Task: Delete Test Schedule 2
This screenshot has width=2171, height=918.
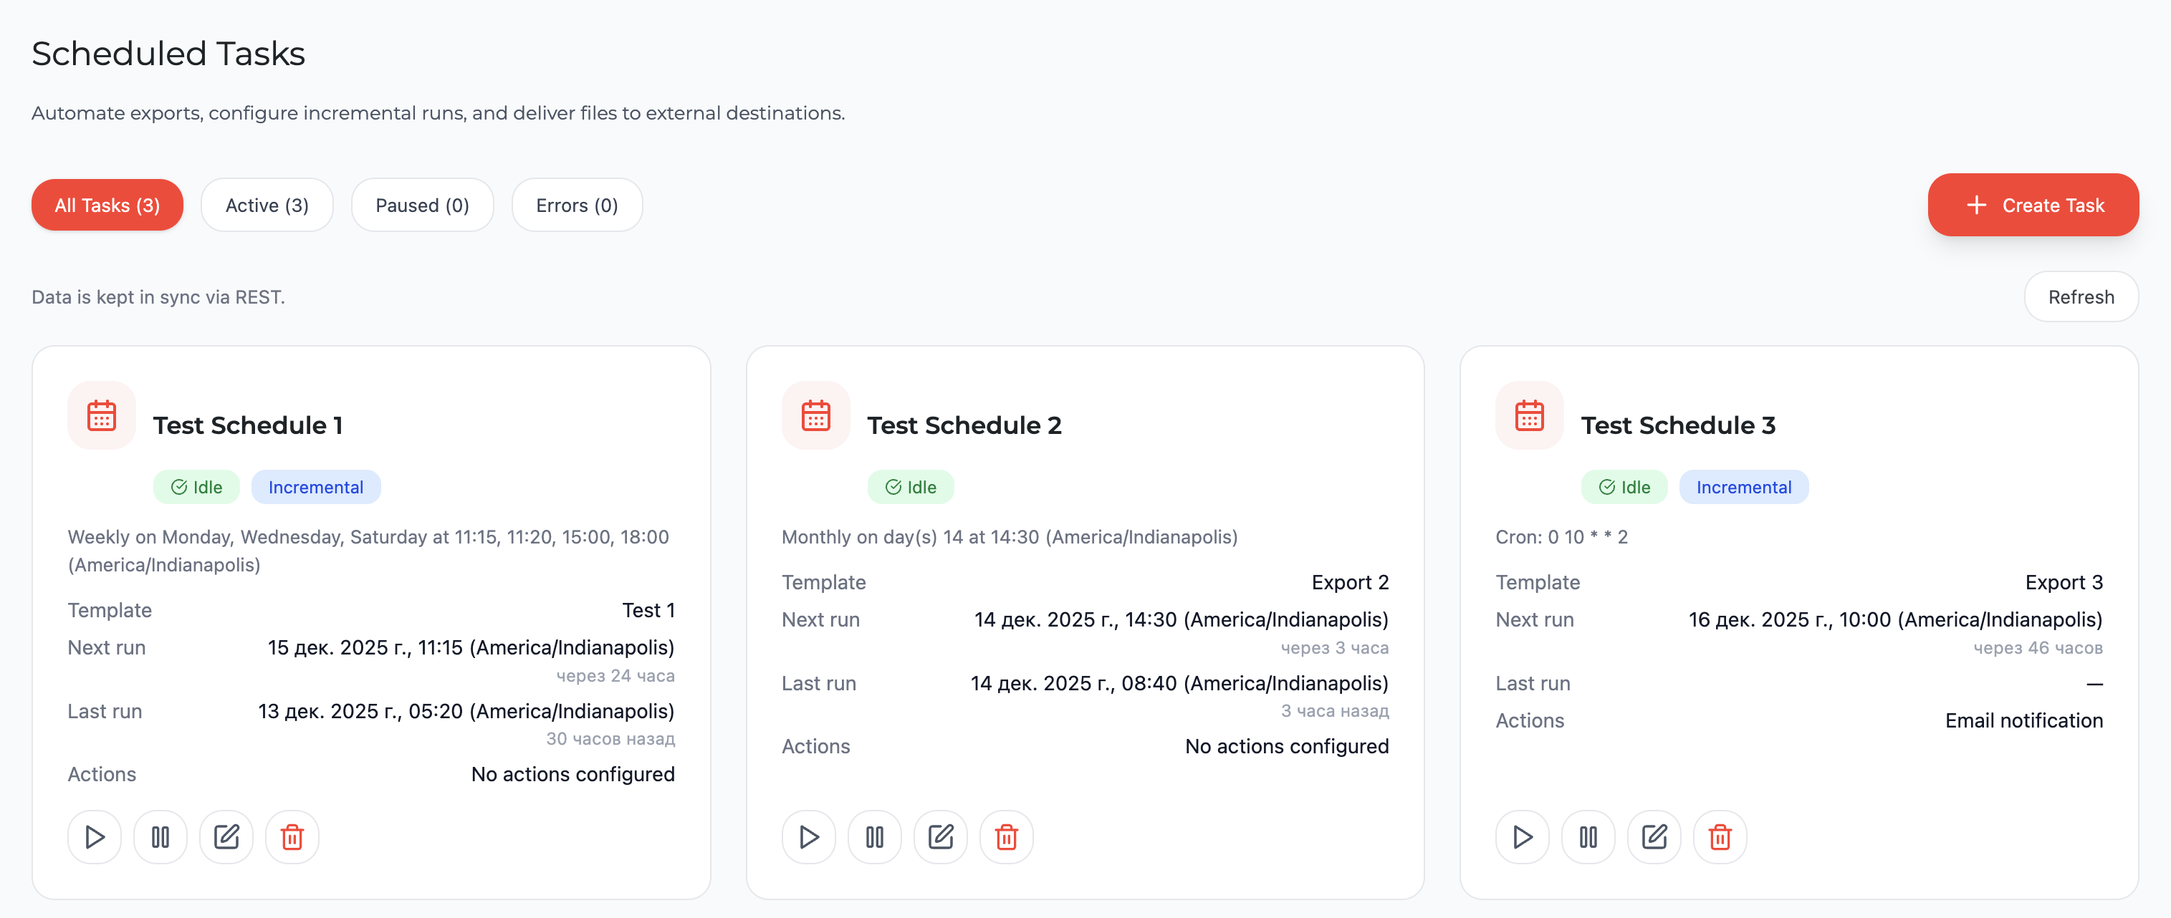Action: (x=1005, y=836)
